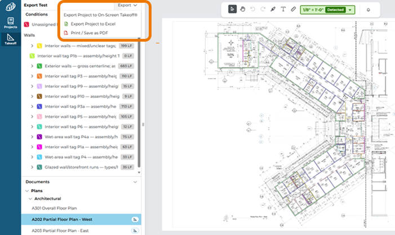Expand Interior wall tag P5 row
Image resolution: width=395 pixels, height=235 pixels.
[32, 116]
